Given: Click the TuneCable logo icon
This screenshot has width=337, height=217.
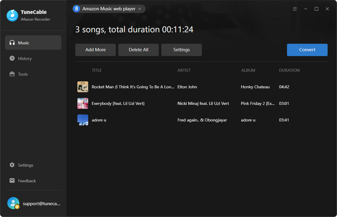Looking at the screenshot, I should pos(13,16).
